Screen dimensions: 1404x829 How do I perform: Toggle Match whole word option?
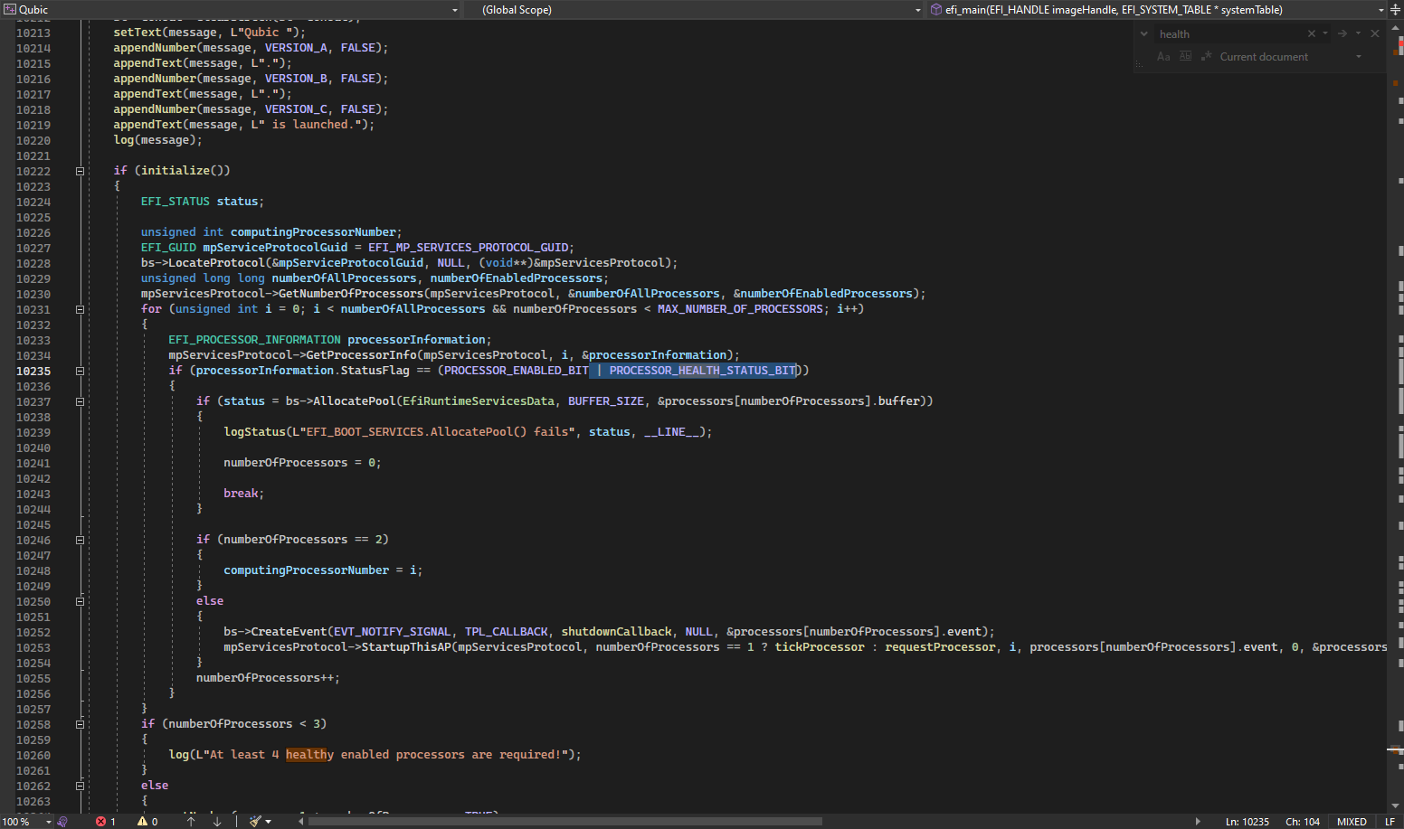[1185, 57]
